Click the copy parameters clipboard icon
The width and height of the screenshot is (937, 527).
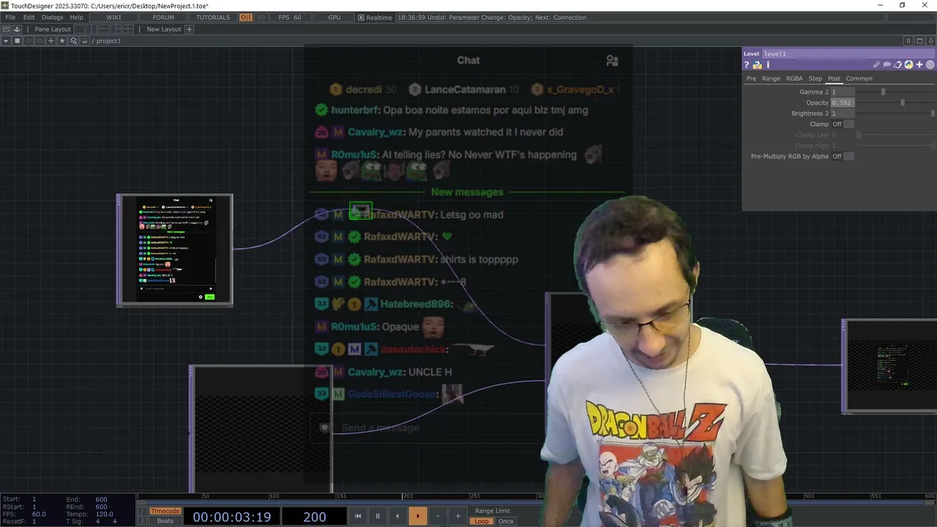coord(897,65)
